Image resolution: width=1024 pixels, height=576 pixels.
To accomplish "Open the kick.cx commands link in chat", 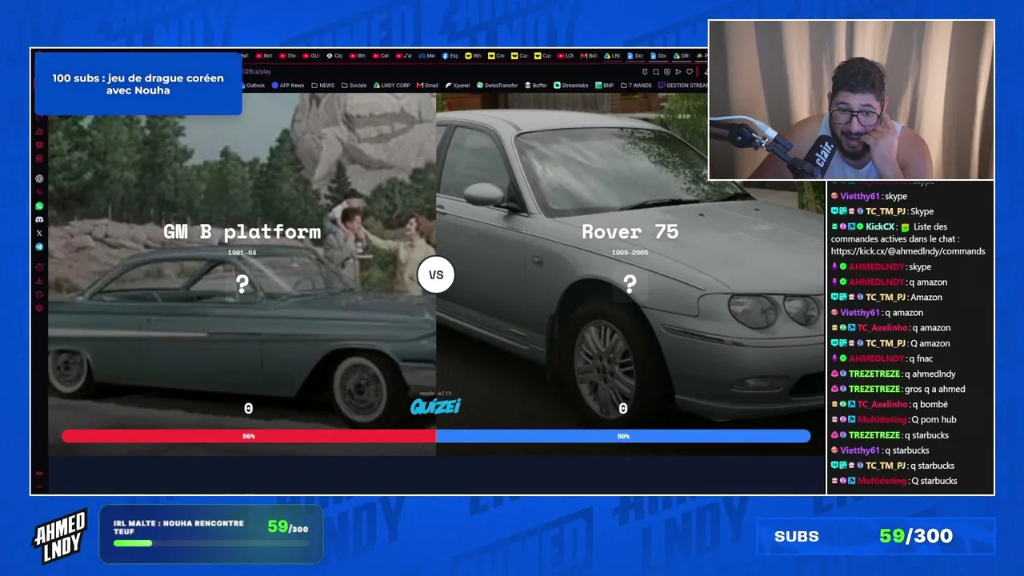I will pyautogui.click(x=908, y=251).
